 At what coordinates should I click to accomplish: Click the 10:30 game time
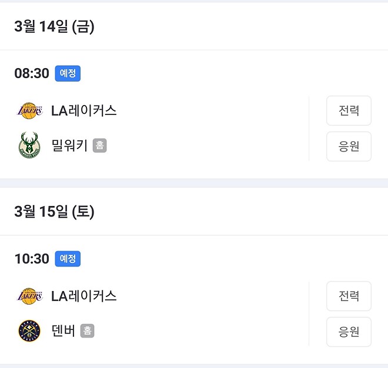tap(32, 259)
